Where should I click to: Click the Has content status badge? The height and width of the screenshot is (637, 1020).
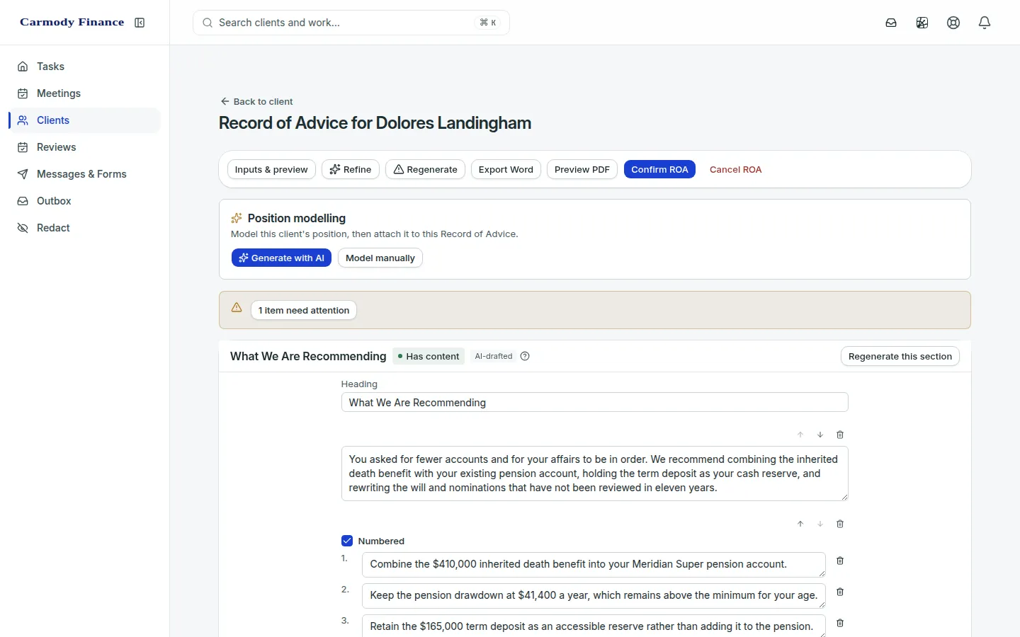point(429,356)
